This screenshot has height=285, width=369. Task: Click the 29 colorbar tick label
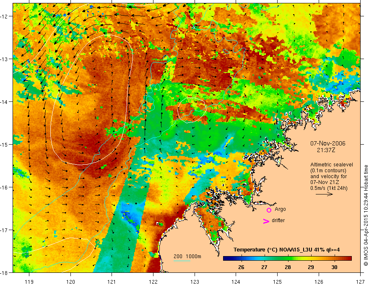[311, 267]
